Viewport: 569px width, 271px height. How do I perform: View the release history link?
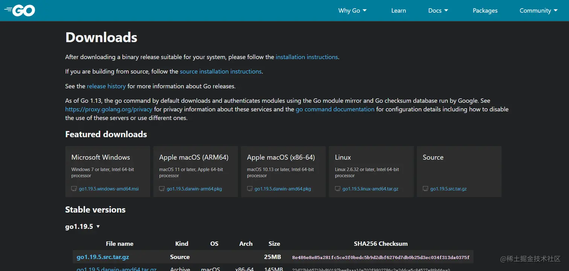[x=106, y=86]
